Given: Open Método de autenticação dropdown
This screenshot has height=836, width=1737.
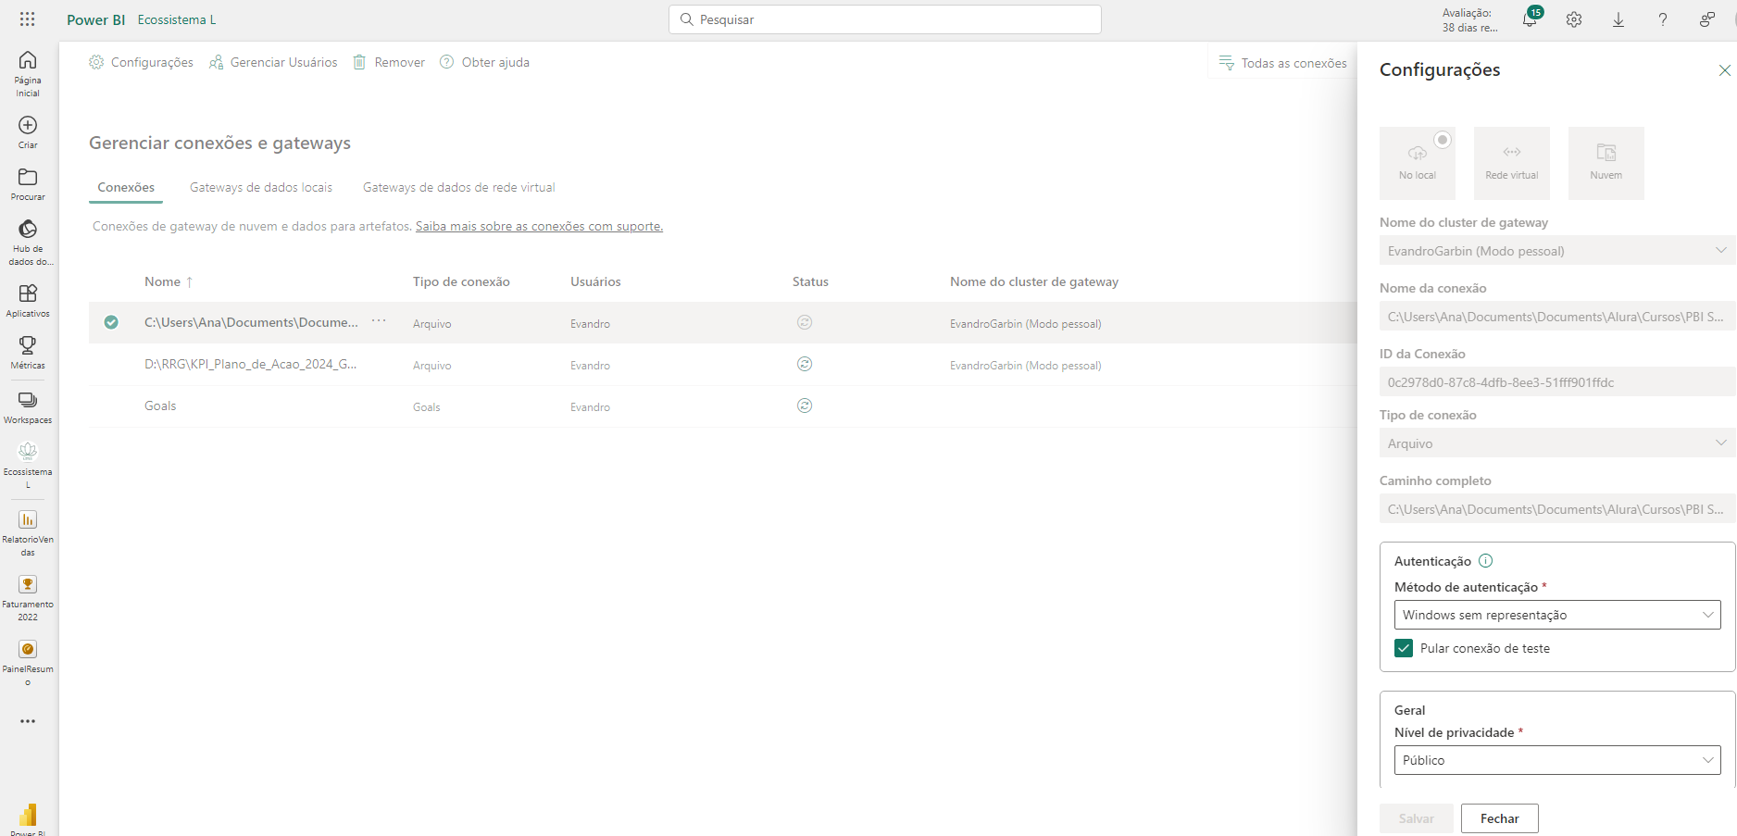Looking at the screenshot, I should [x=1557, y=615].
